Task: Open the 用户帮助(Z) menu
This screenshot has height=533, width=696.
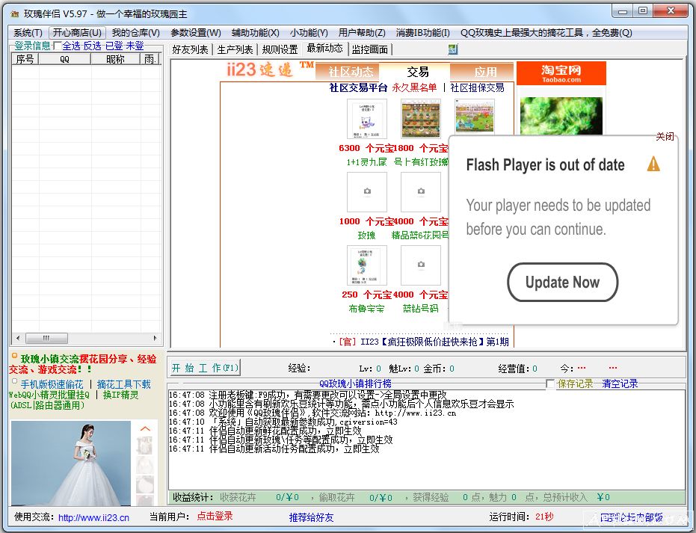Action: (x=362, y=33)
